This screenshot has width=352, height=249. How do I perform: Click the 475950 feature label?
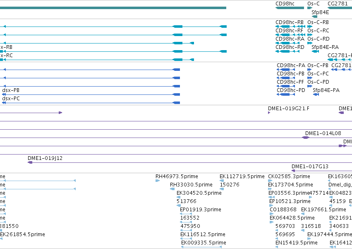(190, 227)
